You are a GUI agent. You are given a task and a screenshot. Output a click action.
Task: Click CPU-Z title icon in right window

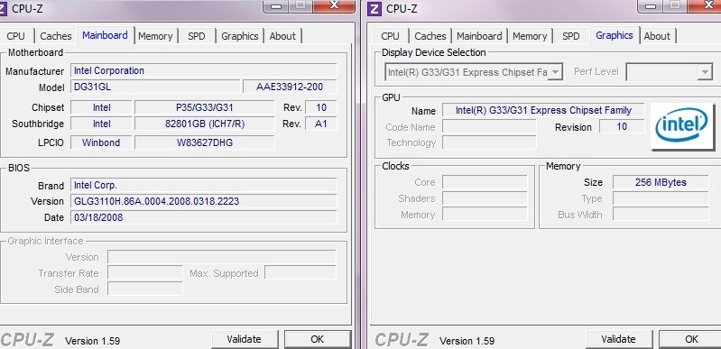pyautogui.click(x=374, y=8)
